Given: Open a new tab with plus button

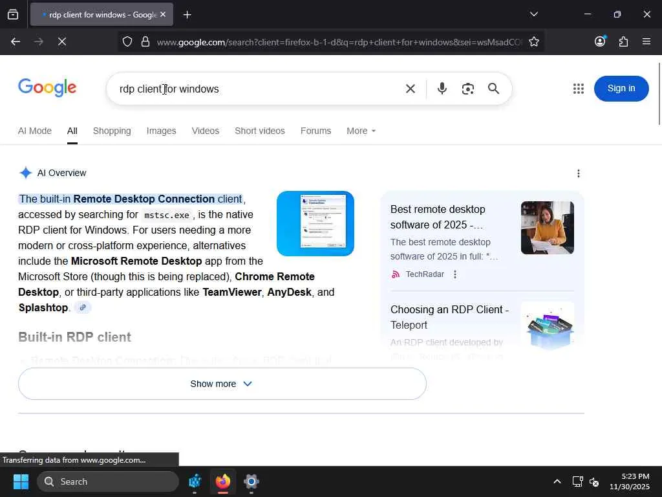Looking at the screenshot, I should coord(187,15).
